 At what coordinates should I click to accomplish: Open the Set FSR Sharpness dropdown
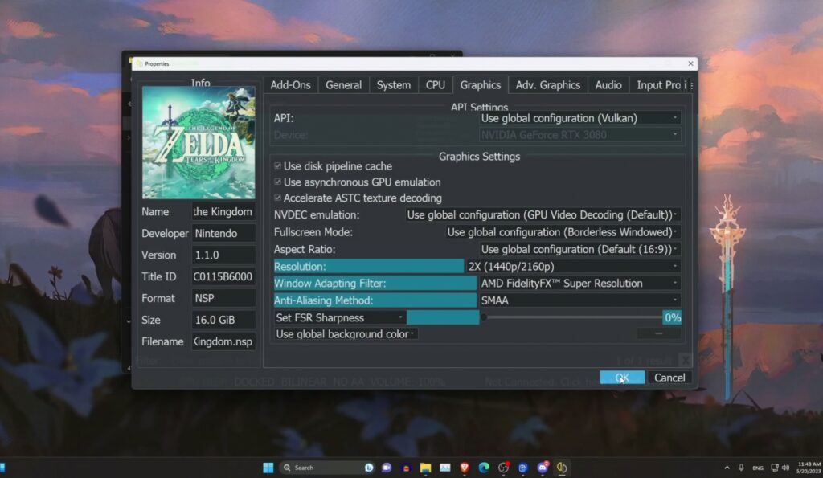pos(340,317)
